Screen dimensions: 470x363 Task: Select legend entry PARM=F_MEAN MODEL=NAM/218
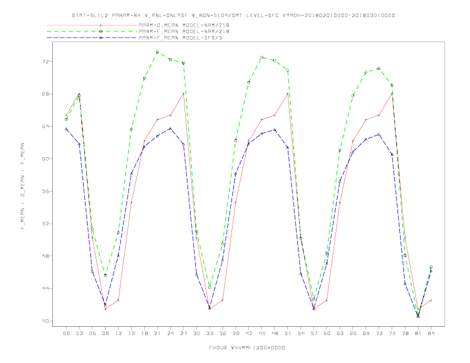tap(184, 31)
